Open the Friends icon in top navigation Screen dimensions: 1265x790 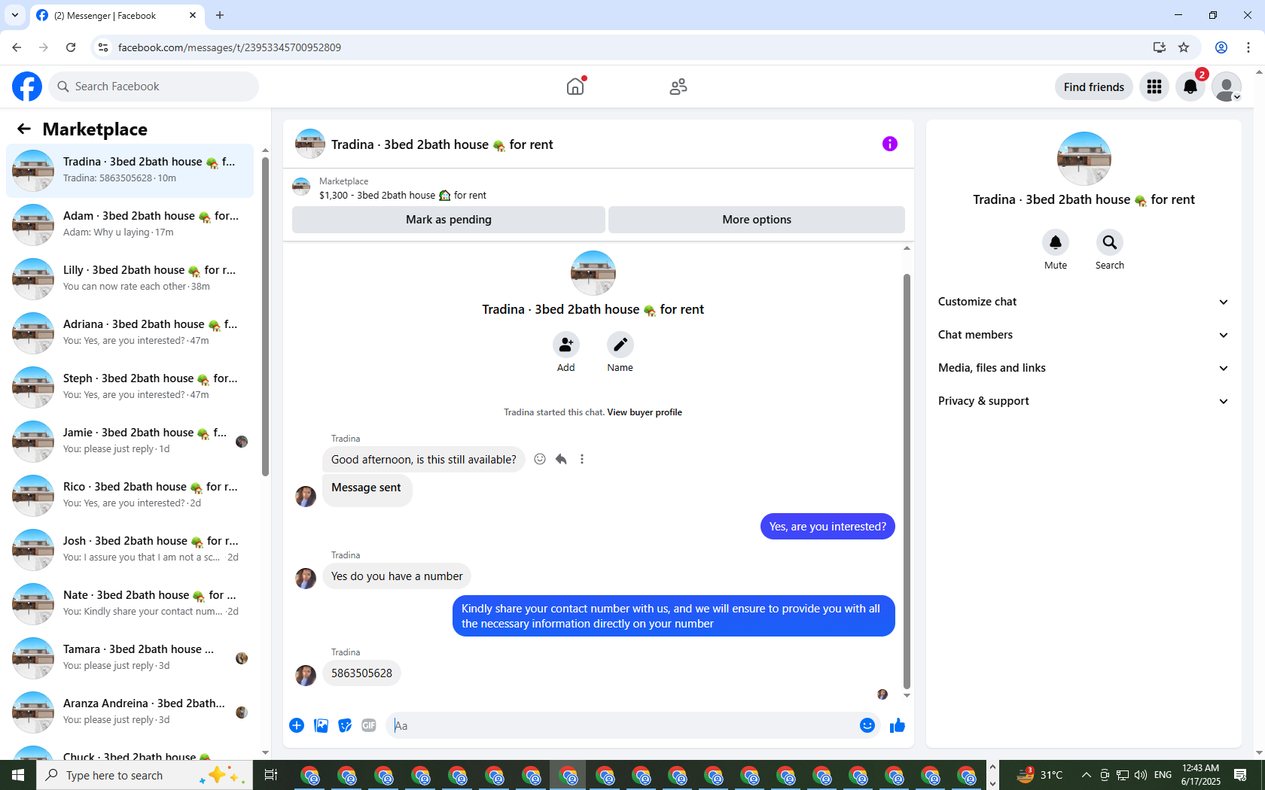point(678,87)
